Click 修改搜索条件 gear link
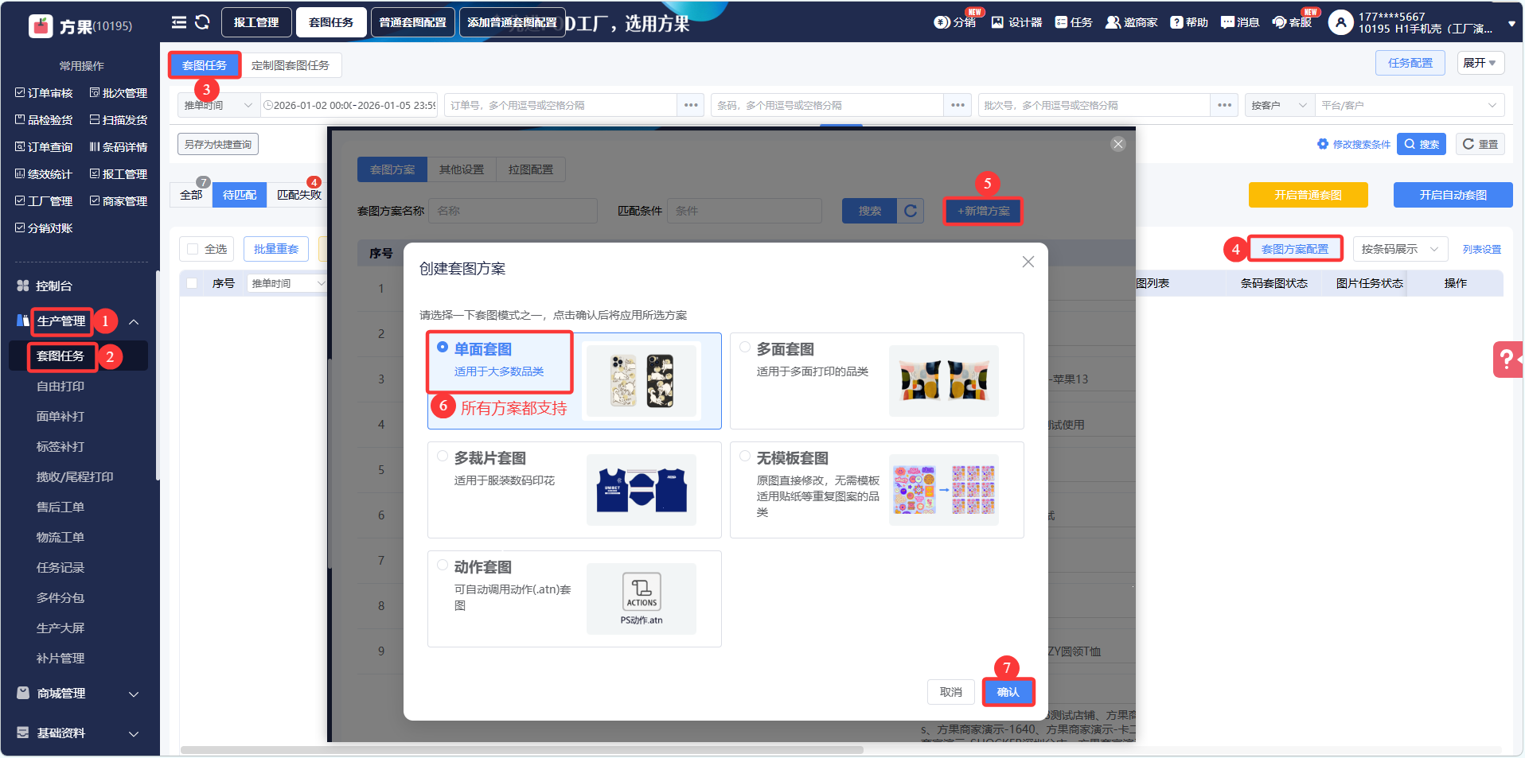Viewport: 1525px width, 758px height. [x=1354, y=144]
